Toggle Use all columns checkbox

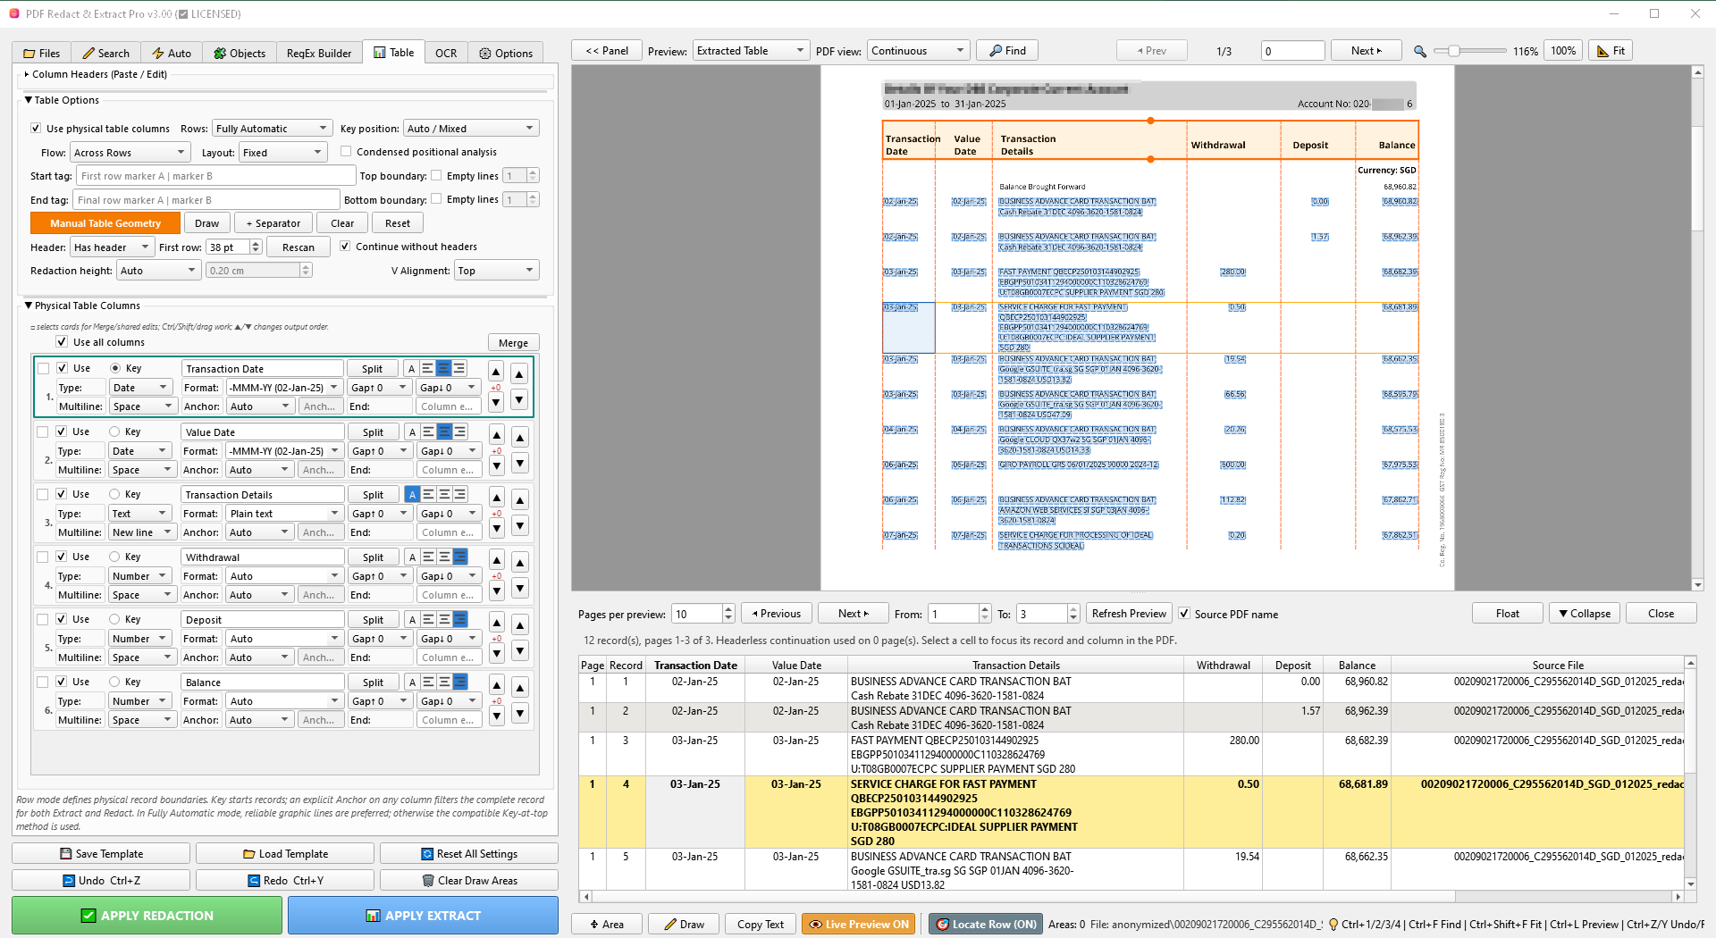(62, 342)
